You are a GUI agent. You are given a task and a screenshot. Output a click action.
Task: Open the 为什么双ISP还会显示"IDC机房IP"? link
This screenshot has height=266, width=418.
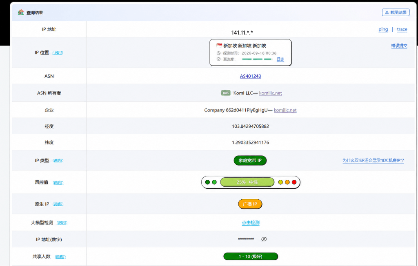click(373, 161)
